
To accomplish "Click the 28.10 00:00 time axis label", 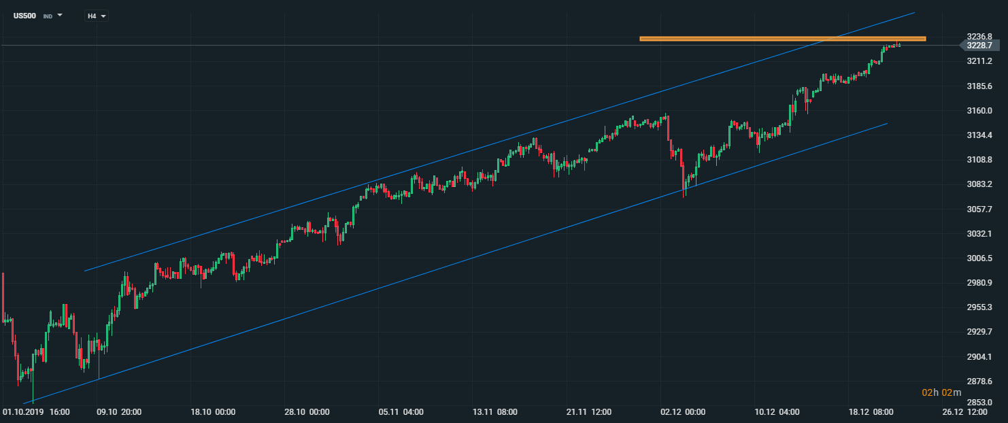I will point(307,412).
